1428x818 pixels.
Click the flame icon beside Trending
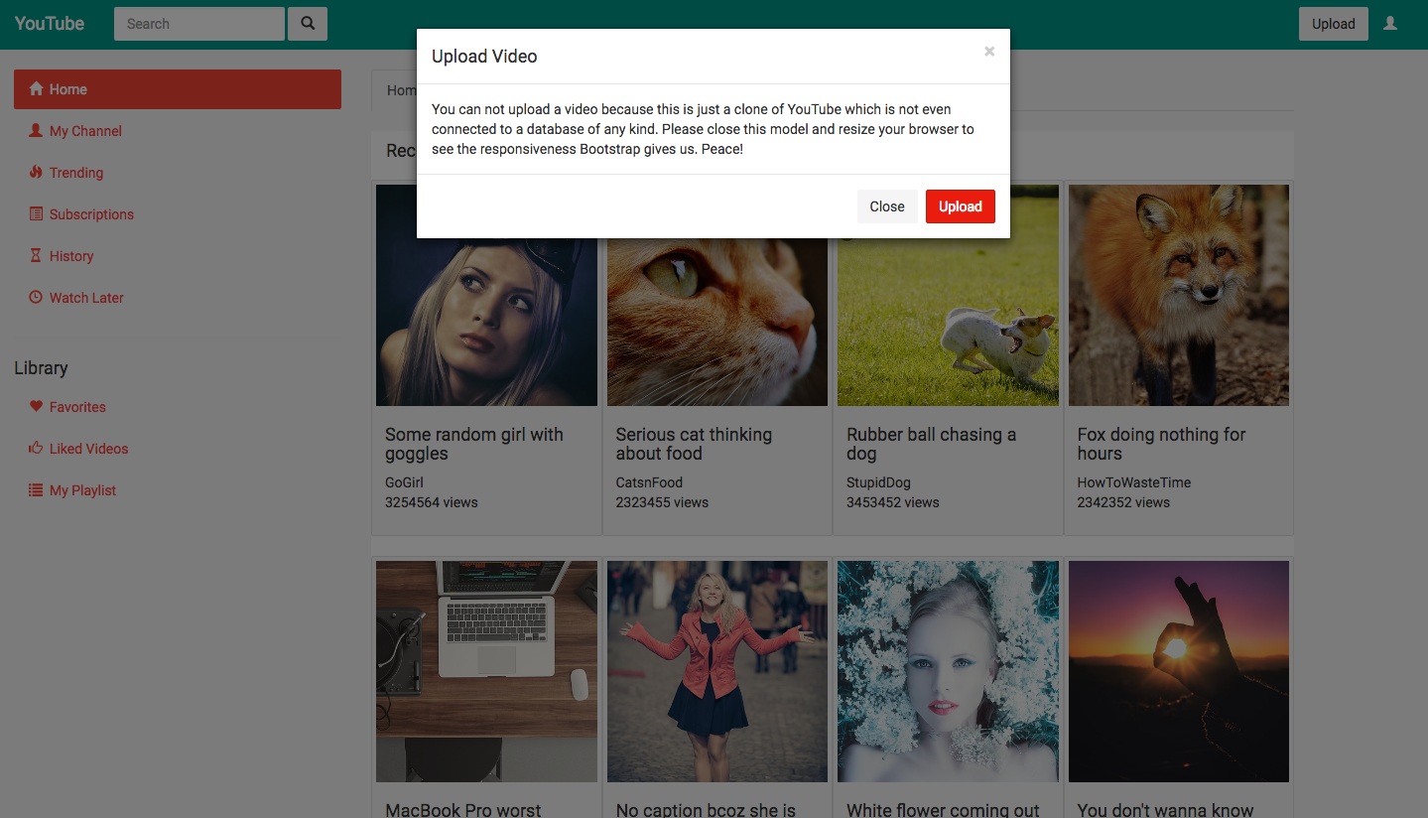click(36, 173)
